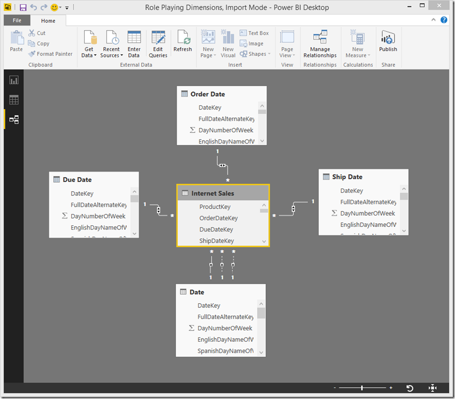Viewport: 455px width, 399px height.
Task: Select the Home ribbon tab
Action: (x=48, y=21)
